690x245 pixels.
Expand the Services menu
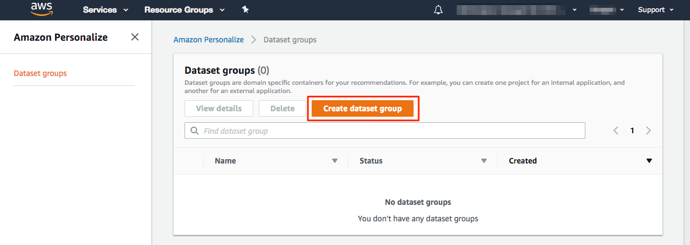click(x=105, y=10)
